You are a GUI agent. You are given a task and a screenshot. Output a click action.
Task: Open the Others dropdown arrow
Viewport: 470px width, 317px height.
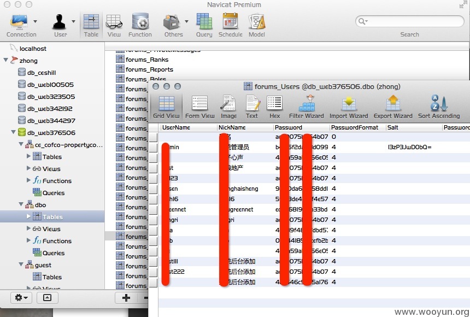[186, 21]
